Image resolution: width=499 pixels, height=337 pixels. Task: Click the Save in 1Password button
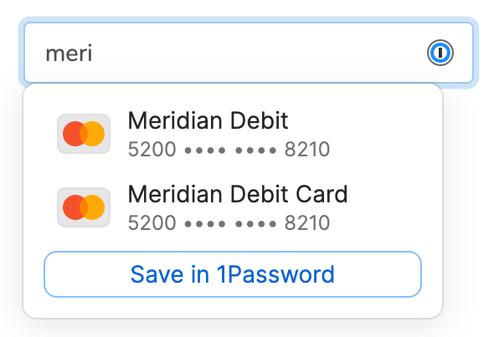point(233,274)
